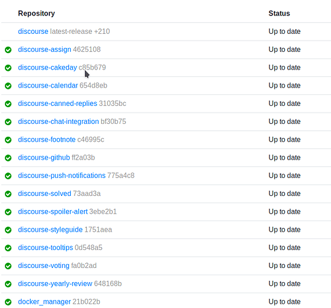Open the discourse-yearly-review link
This screenshot has height=308, width=331.
pyautogui.click(x=55, y=283)
